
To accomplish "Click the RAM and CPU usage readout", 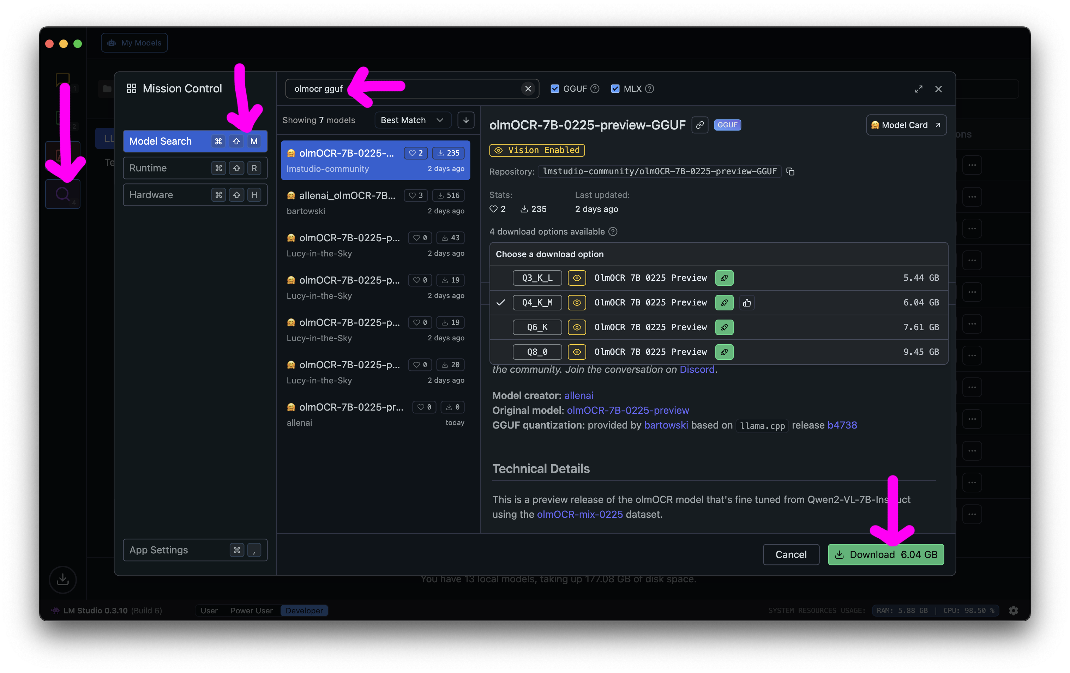I will point(935,610).
